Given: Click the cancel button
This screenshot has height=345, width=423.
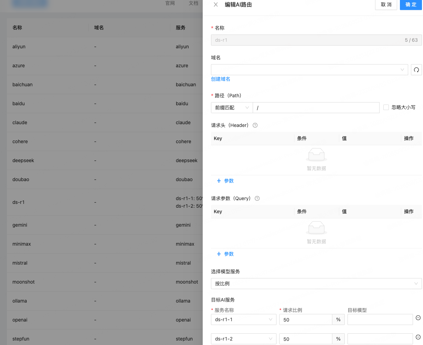Looking at the screenshot, I should tap(386, 4).
